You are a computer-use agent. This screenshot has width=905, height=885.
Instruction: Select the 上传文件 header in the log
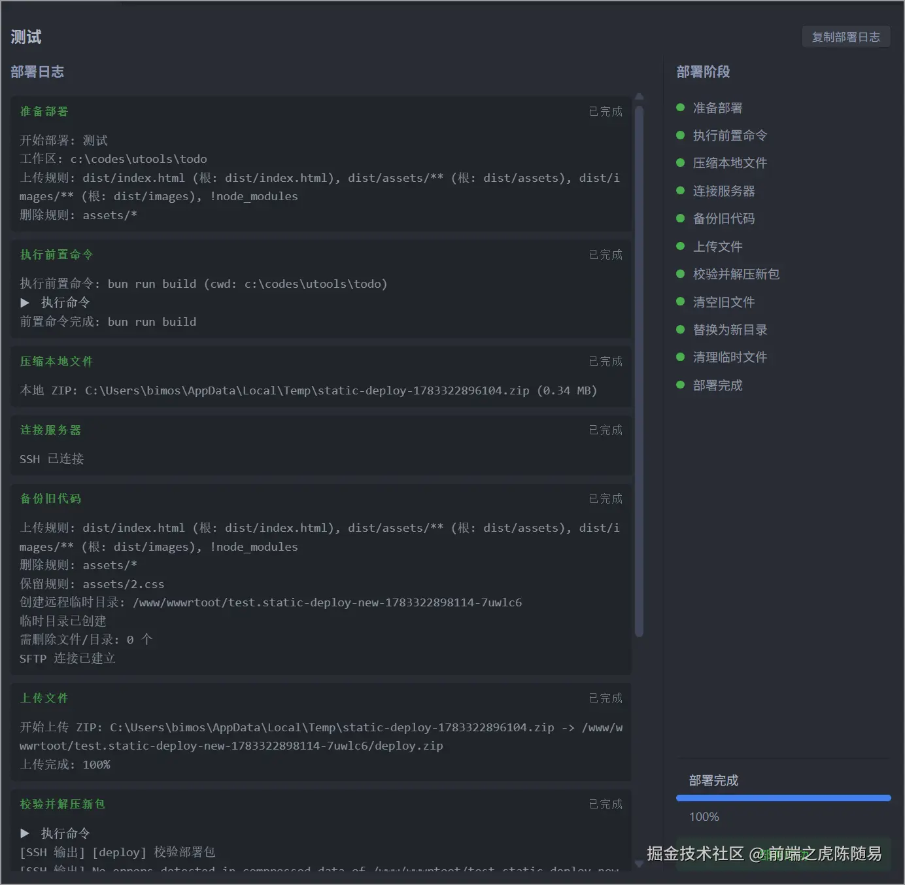[44, 698]
